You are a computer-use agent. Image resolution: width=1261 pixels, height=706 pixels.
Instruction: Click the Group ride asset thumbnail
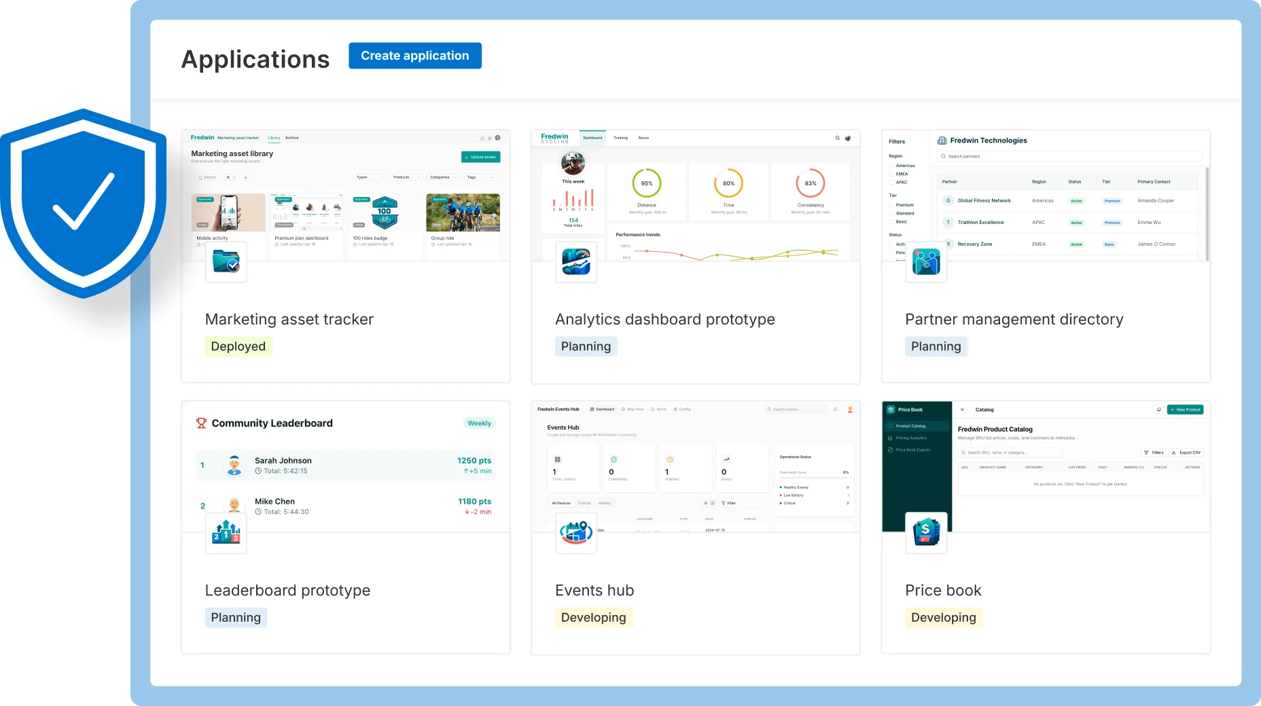463,212
